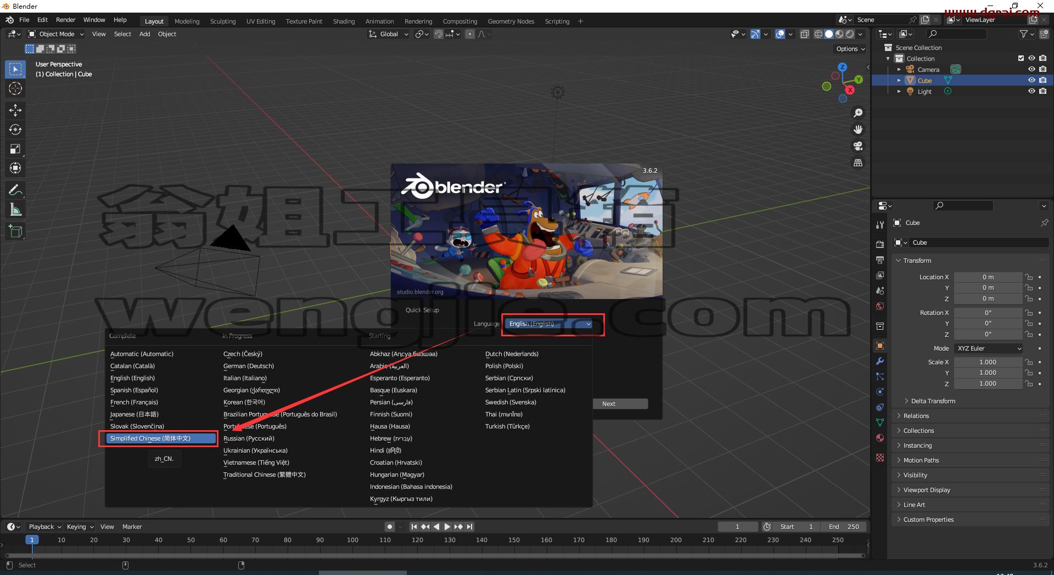
Task: Click the Next button on splash
Action: (620, 404)
